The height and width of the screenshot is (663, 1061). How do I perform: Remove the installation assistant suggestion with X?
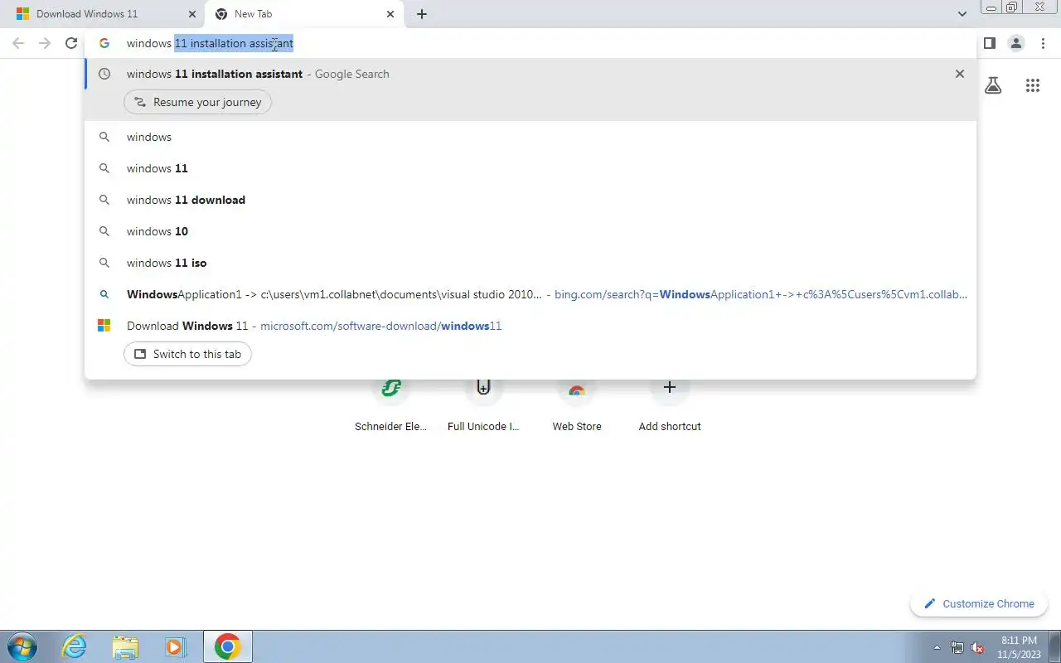click(x=960, y=74)
